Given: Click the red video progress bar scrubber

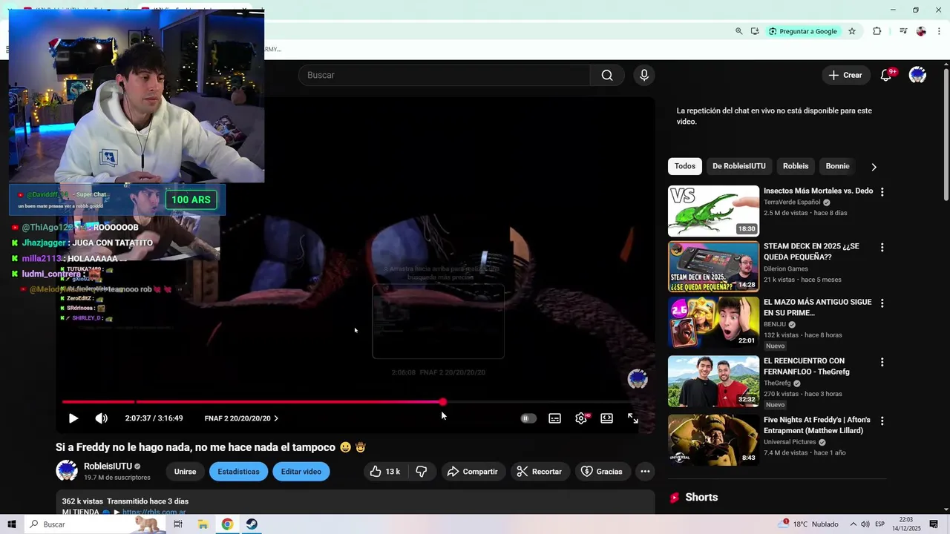Looking at the screenshot, I should click(x=442, y=402).
